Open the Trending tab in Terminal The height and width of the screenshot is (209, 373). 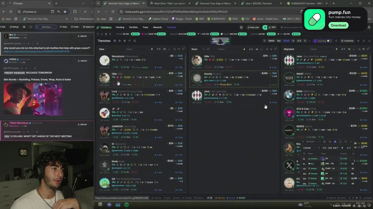point(120,27)
